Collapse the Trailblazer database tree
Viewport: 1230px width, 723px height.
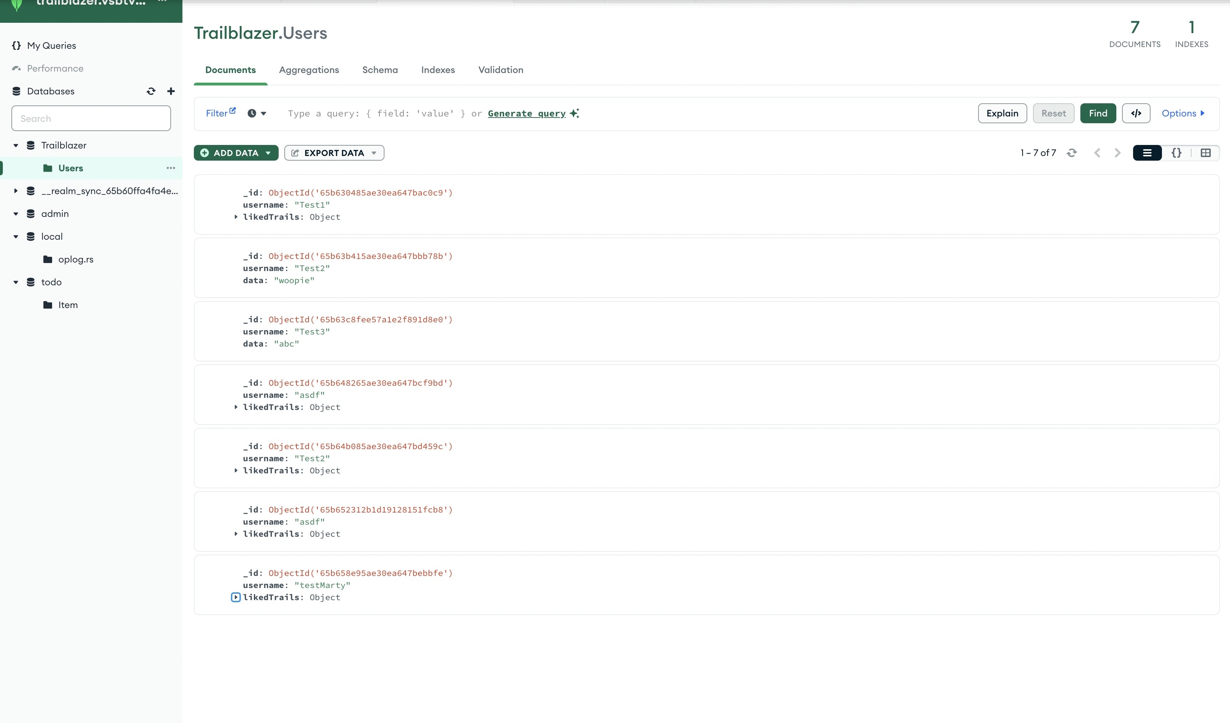click(16, 145)
